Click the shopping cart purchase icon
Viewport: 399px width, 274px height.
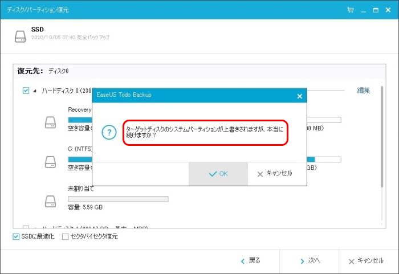pos(351,10)
